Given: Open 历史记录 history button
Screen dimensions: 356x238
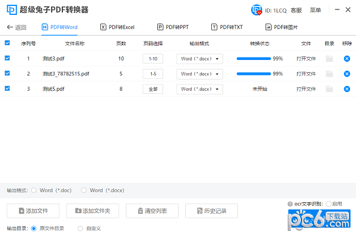Looking at the screenshot, I should pos(212,211).
